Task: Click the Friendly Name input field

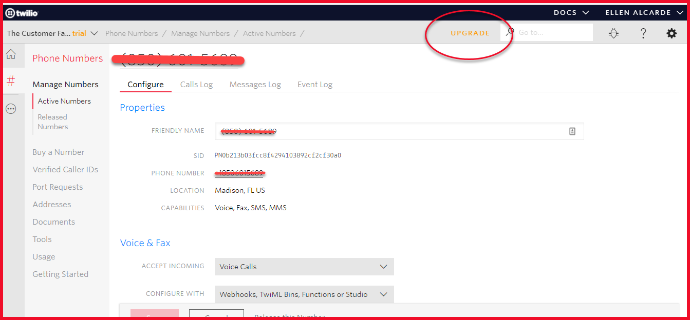Action: [399, 131]
